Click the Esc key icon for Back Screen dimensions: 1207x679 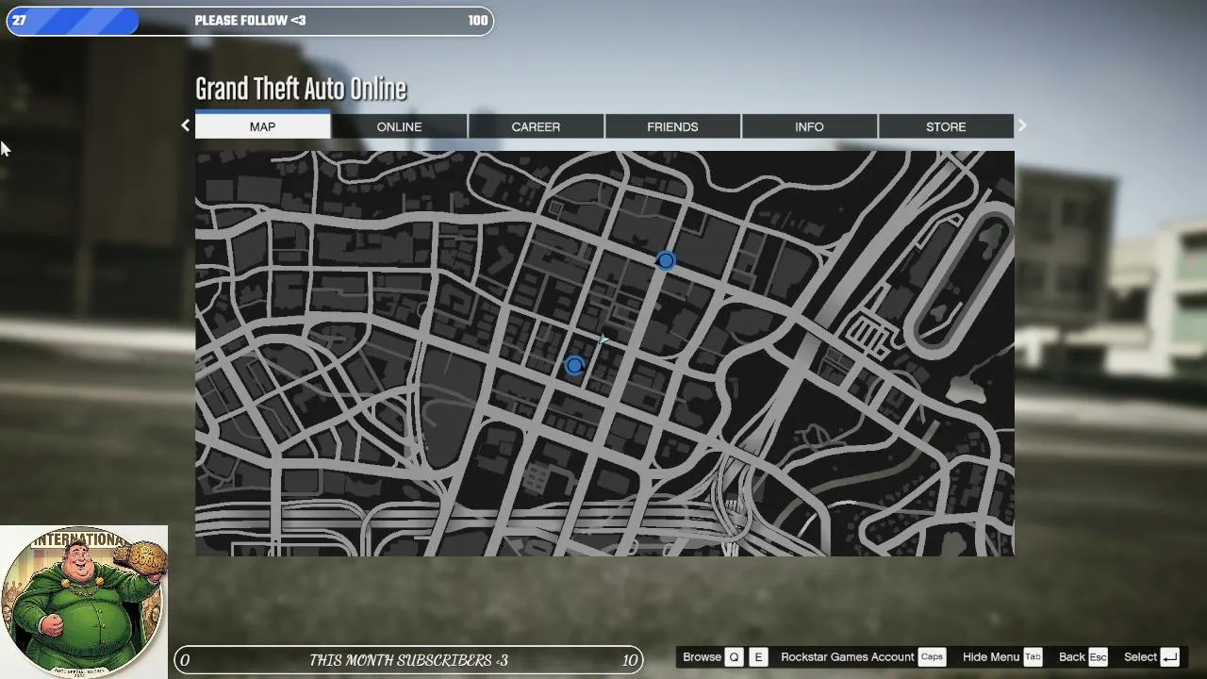click(1098, 657)
